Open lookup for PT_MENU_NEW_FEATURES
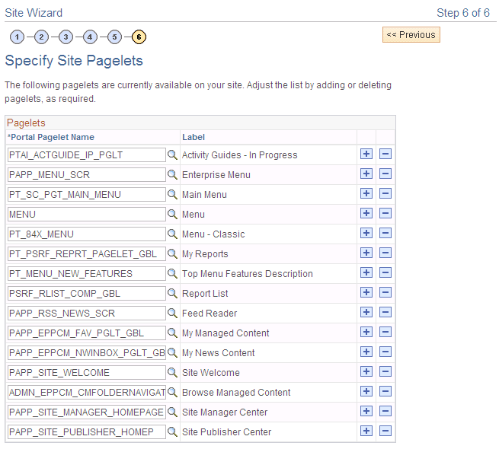 [x=172, y=273]
